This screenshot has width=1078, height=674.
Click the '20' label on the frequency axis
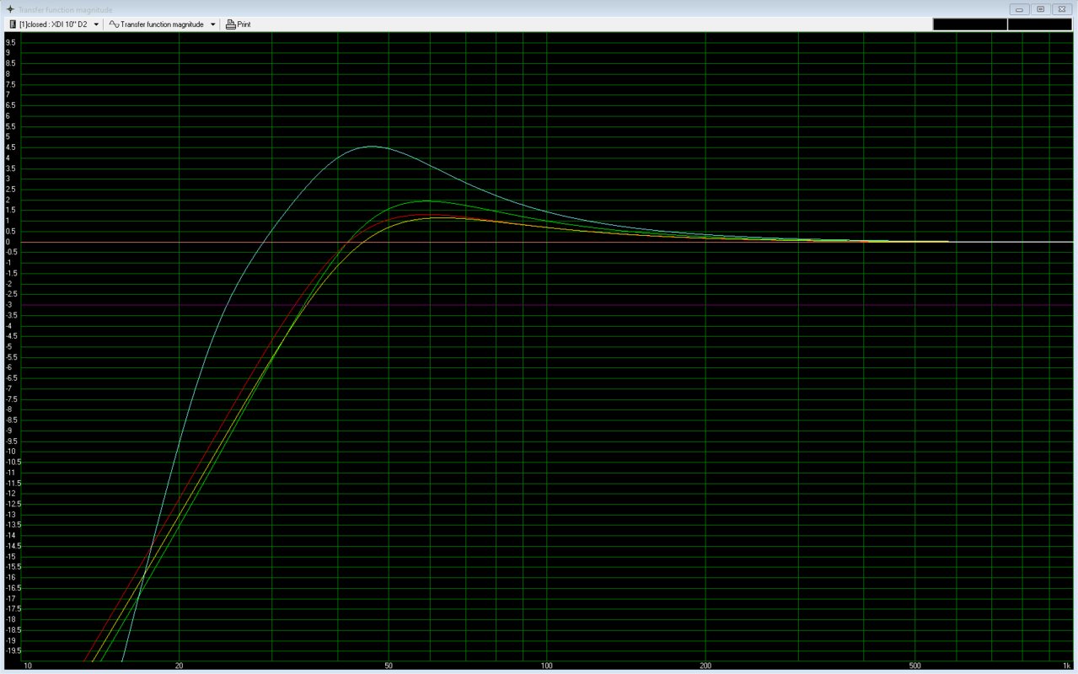tap(179, 666)
